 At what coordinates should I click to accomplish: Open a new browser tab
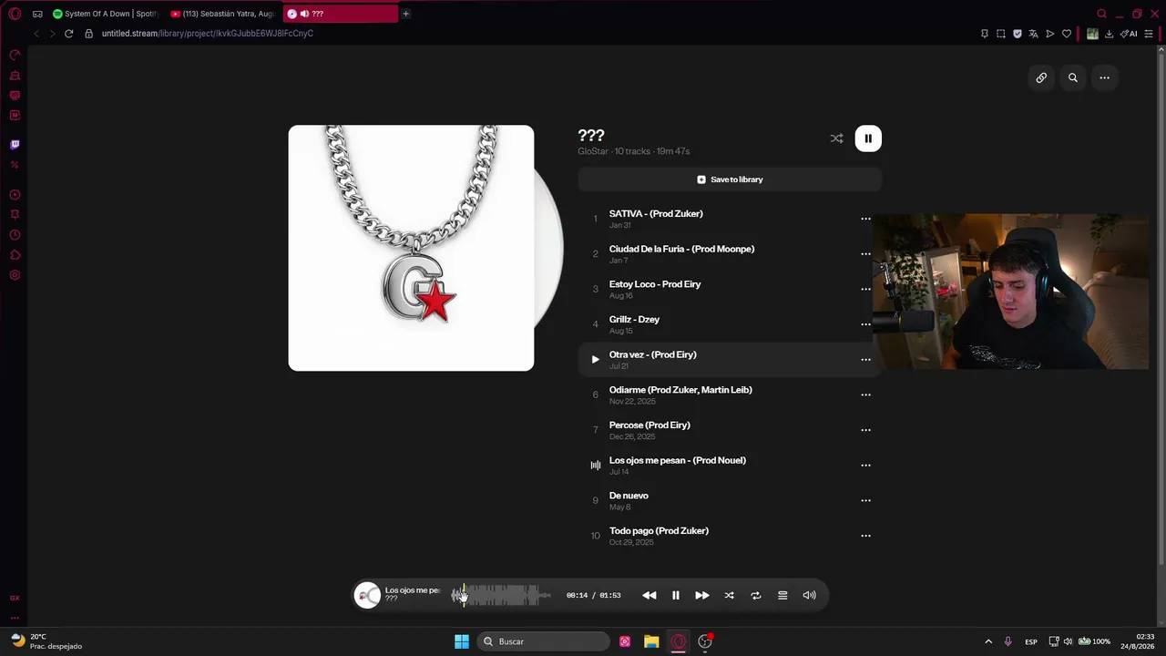(x=406, y=14)
